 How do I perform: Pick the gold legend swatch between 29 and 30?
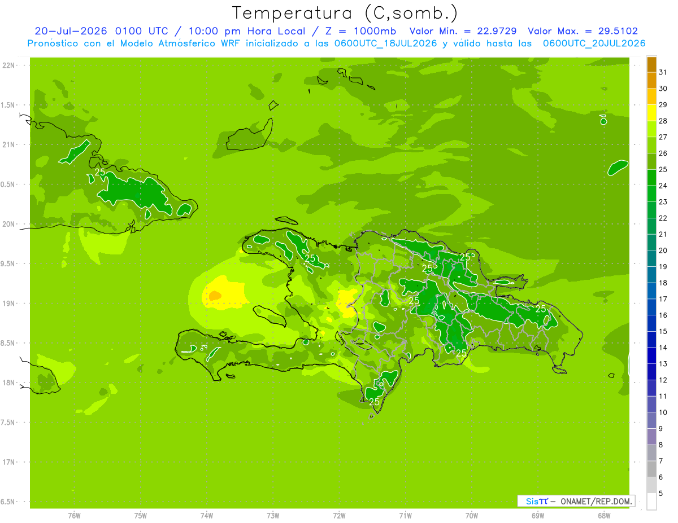coord(651,97)
